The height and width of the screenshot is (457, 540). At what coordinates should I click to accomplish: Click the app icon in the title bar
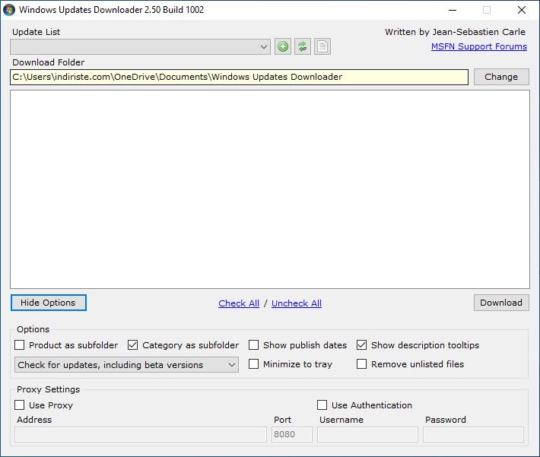[x=9, y=10]
